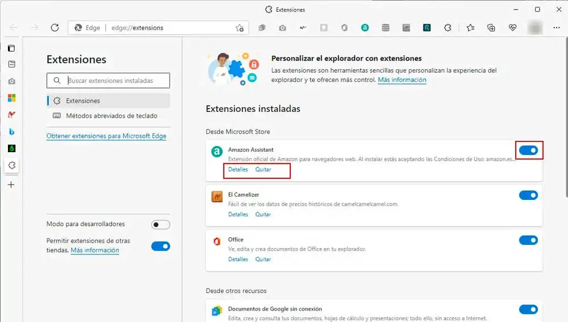The width and height of the screenshot is (568, 322).
Task: Open the Favorites list icon in toolbar
Action: point(470,27)
